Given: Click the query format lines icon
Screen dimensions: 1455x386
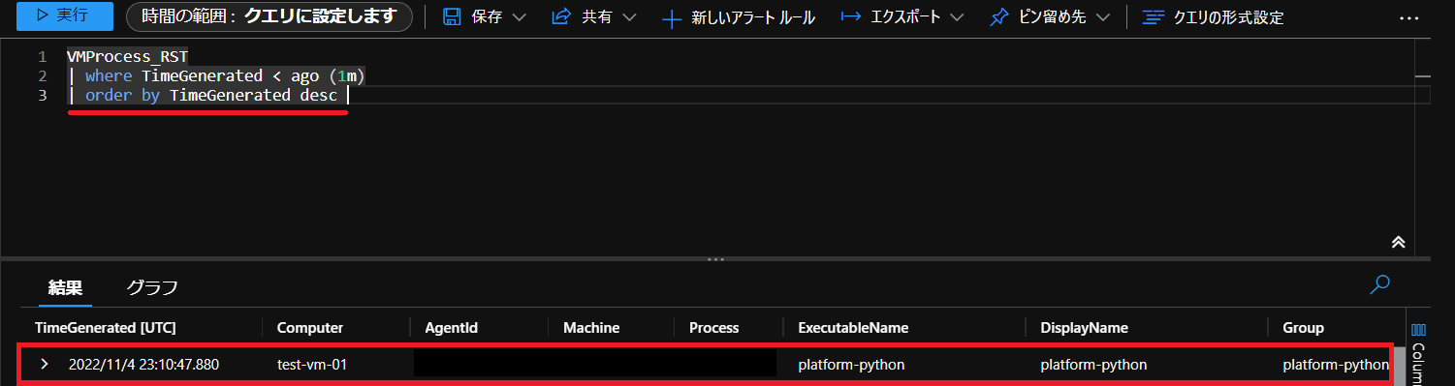Looking at the screenshot, I should 1153,17.
